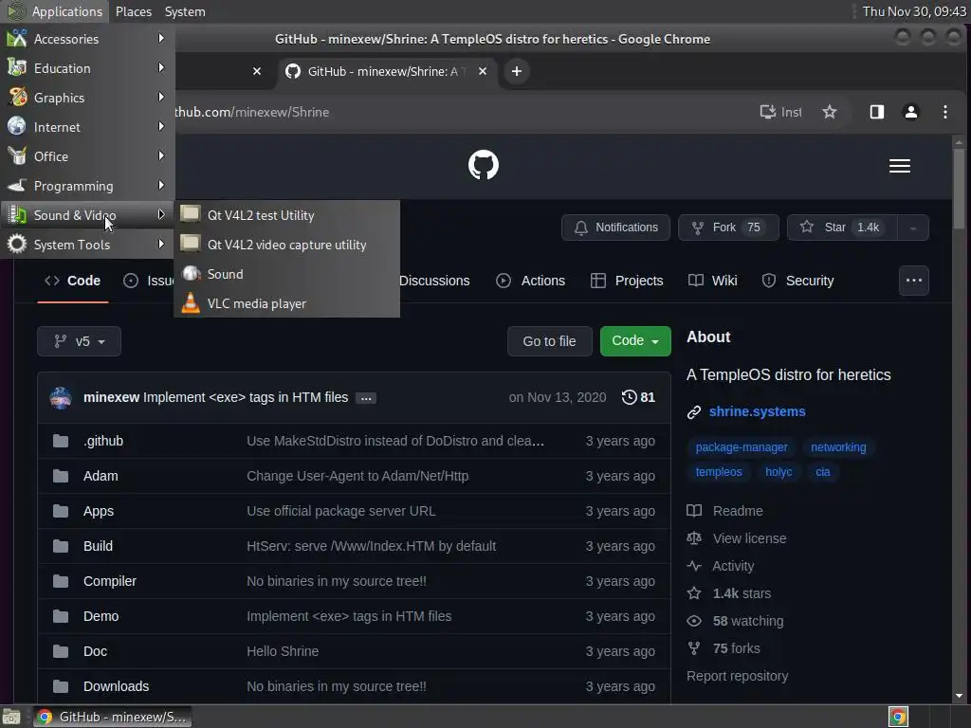Open the System menu
The height and width of the screenshot is (728, 971).
coord(185,11)
